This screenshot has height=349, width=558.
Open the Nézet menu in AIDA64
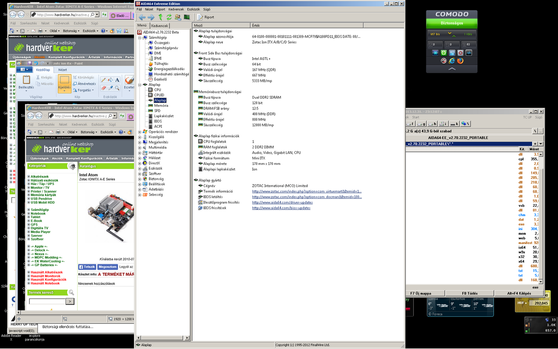tap(149, 9)
